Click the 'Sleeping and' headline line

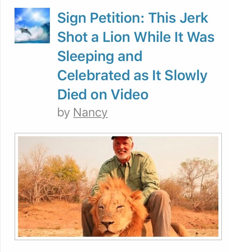(100, 56)
